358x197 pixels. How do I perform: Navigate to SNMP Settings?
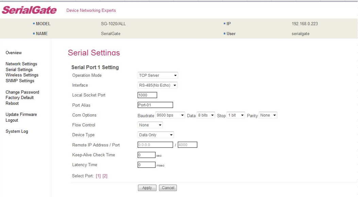pos(20,81)
